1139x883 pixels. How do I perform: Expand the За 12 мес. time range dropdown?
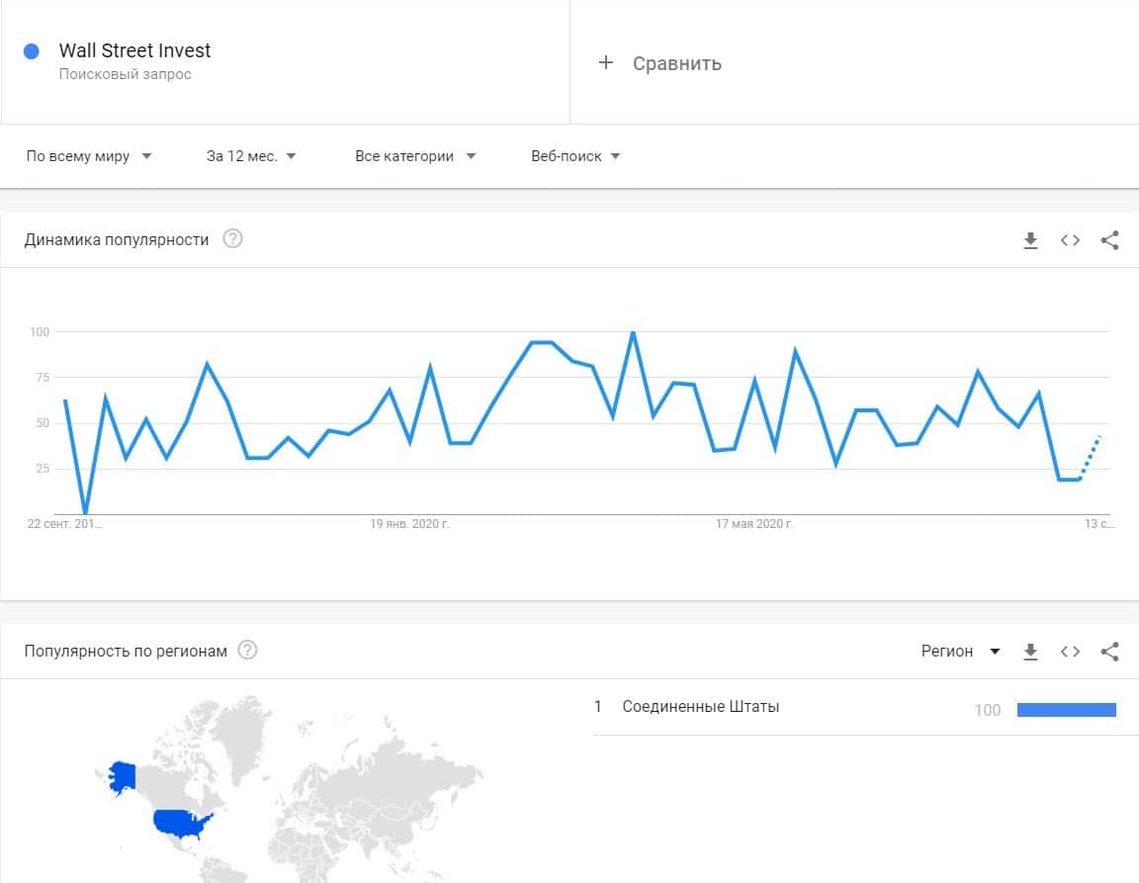pyautogui.click(x=251, y=156)
